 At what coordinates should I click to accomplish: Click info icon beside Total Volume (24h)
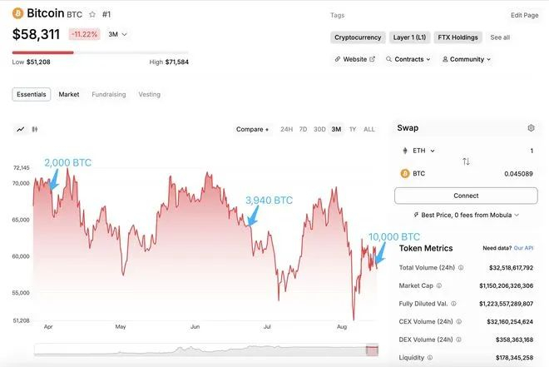coord(461,268)
